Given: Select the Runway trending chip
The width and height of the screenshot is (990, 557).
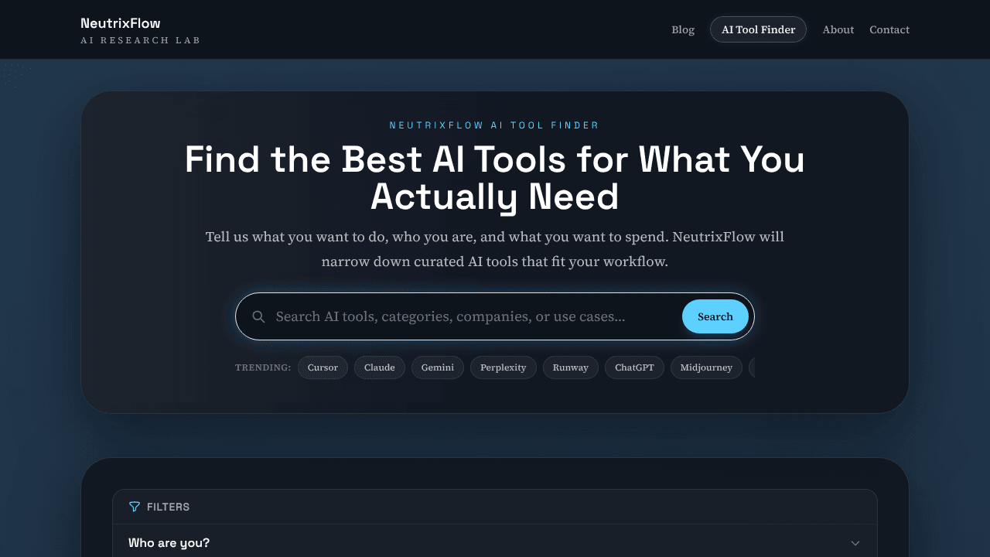Looking at the screenshot, I should click(x=571, y=367).
